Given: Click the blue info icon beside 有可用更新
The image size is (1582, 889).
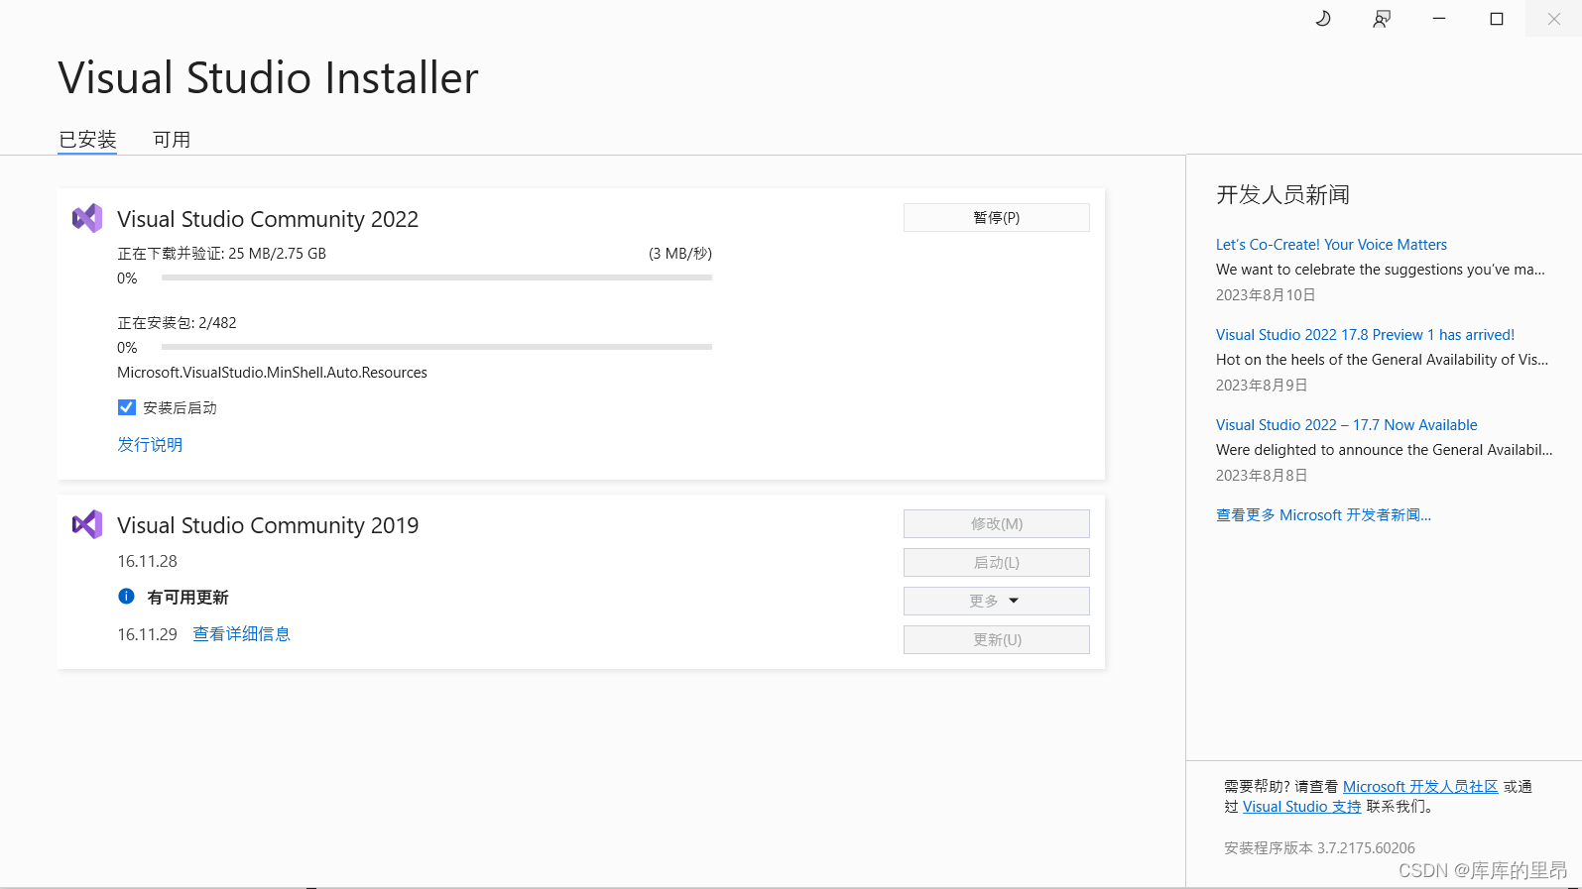Looking at the screenshot, I should (x=126, y=596).
